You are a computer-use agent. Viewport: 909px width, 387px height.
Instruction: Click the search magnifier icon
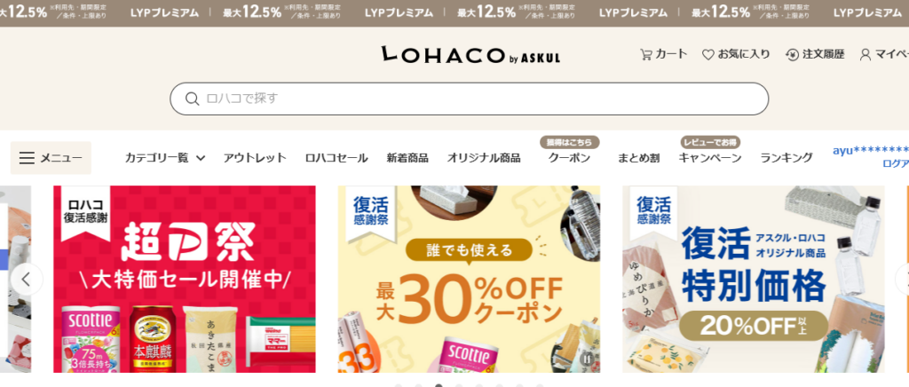tap(192, 99)
